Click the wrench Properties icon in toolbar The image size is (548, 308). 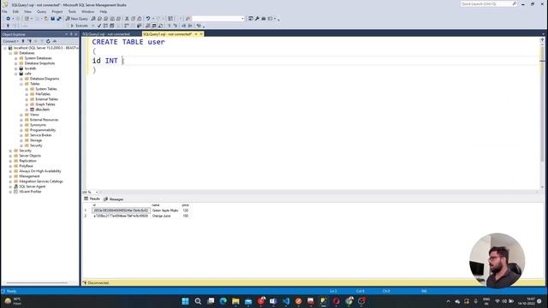click(x=257, y=19)
